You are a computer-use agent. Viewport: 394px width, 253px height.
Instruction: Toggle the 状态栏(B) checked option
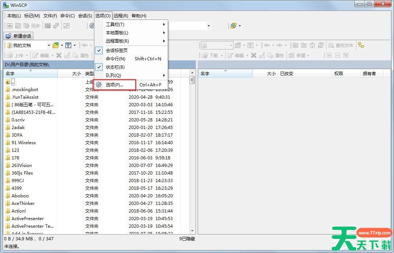115,67
